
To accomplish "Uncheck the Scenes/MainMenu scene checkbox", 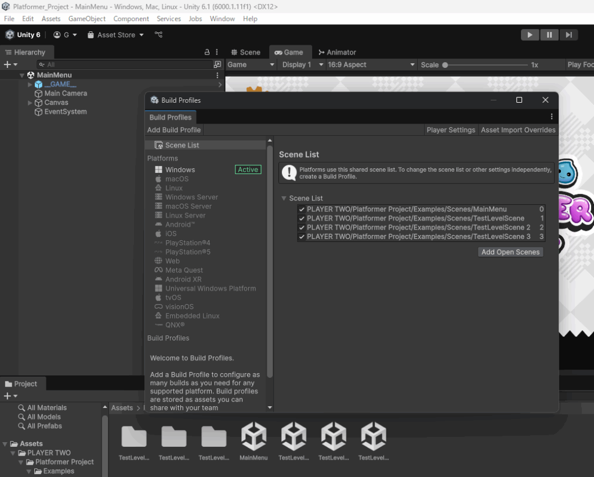I will coord(302,209).
